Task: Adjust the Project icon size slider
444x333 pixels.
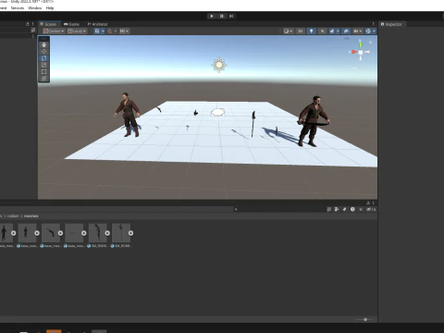Action: click(x=365, y=320)
